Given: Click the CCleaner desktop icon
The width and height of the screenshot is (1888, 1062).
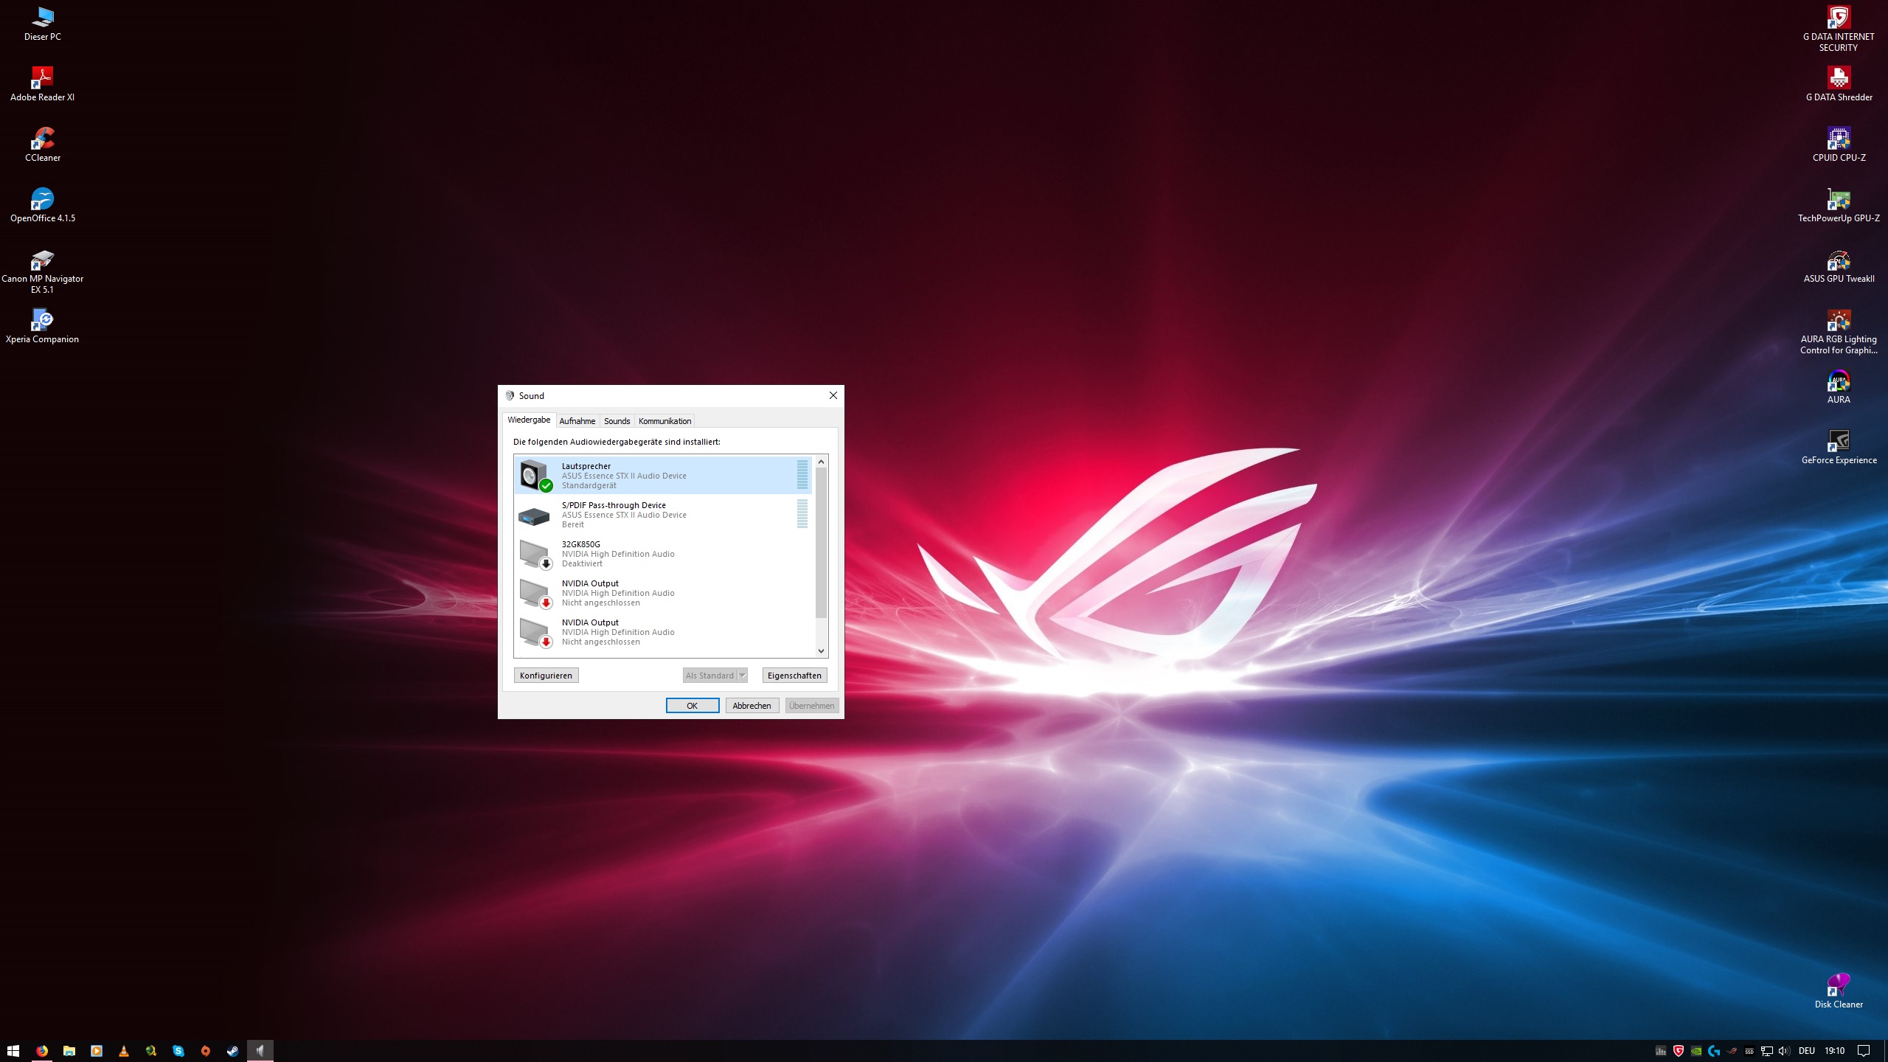Looking at the screenshot, I should 43,142.
